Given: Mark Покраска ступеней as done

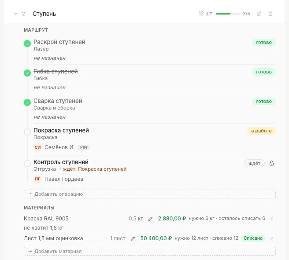Looking at the screenshot, I should (x=27, y=132).
